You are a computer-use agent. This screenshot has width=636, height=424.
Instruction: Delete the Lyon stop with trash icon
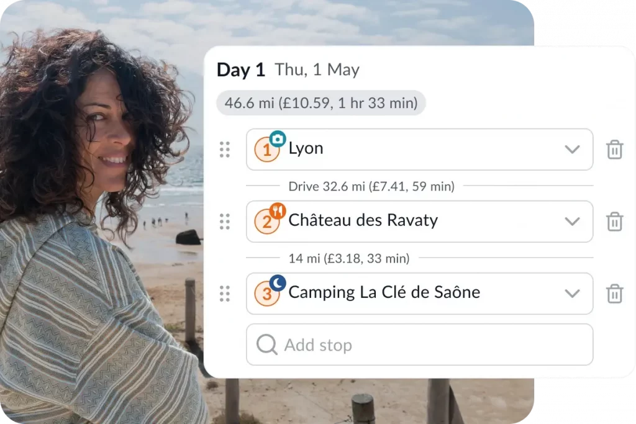(x=614, y=150)
